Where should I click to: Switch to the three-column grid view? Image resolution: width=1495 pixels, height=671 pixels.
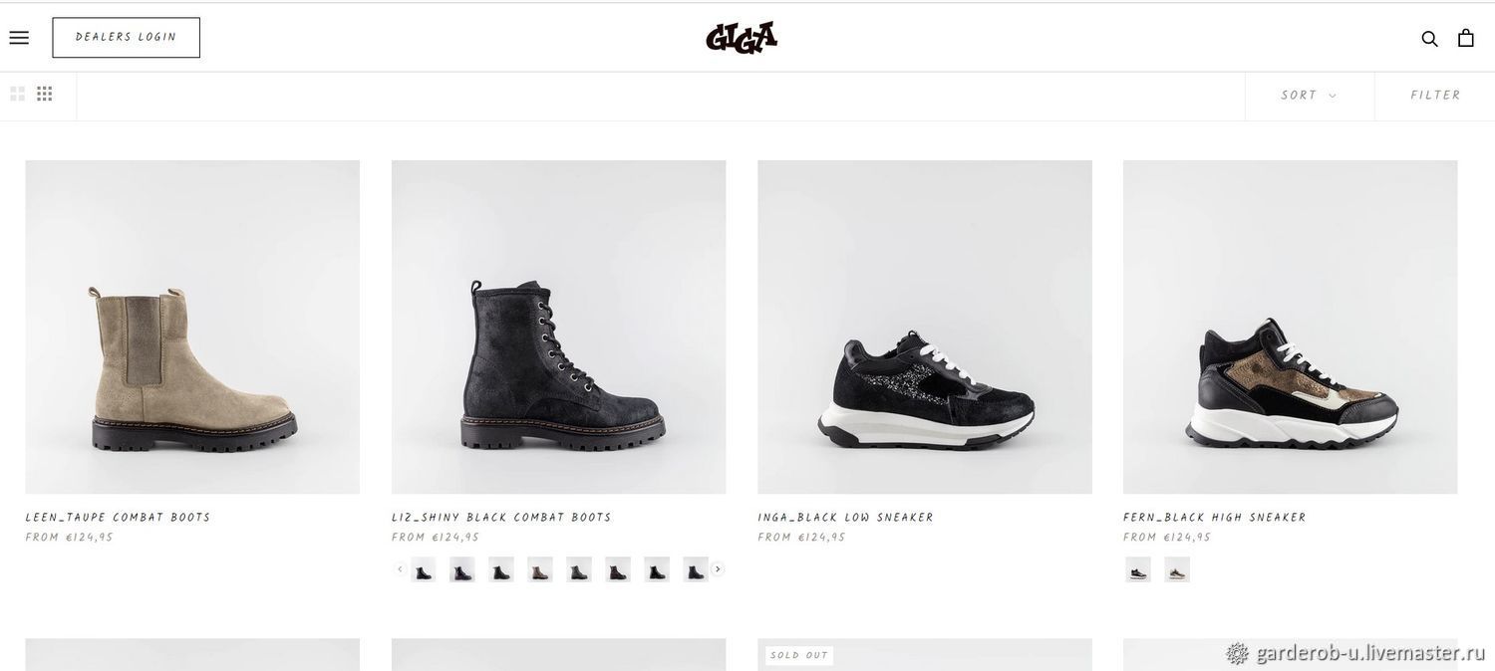[45, 94]
